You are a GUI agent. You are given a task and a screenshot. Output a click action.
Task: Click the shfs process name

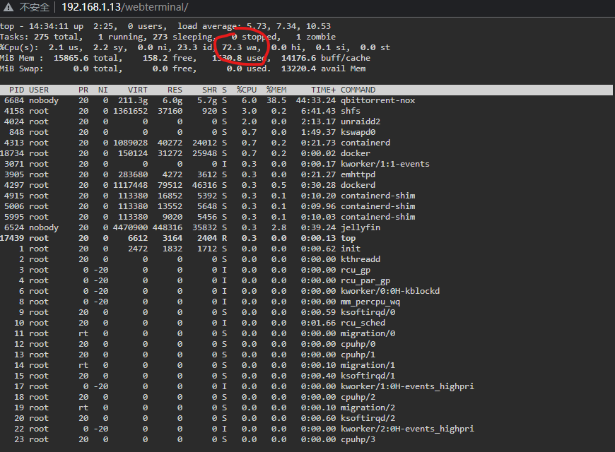350,111
